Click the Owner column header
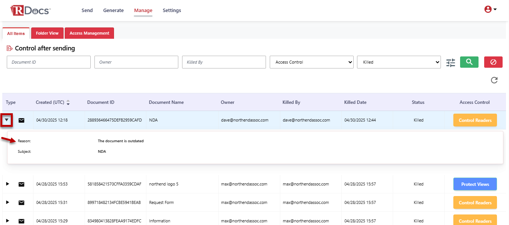The height and width of the screenshot is (225, 509). pos(228,102)
